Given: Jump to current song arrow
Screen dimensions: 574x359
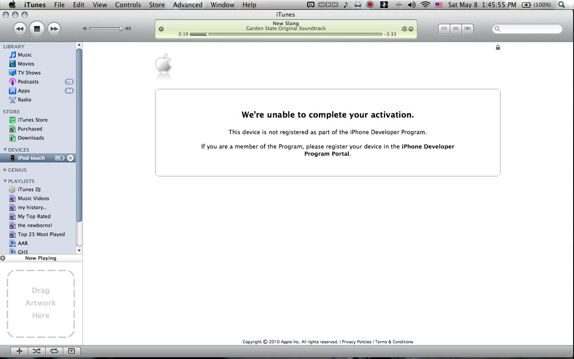Looking at the screenshot, I should 411,29.
